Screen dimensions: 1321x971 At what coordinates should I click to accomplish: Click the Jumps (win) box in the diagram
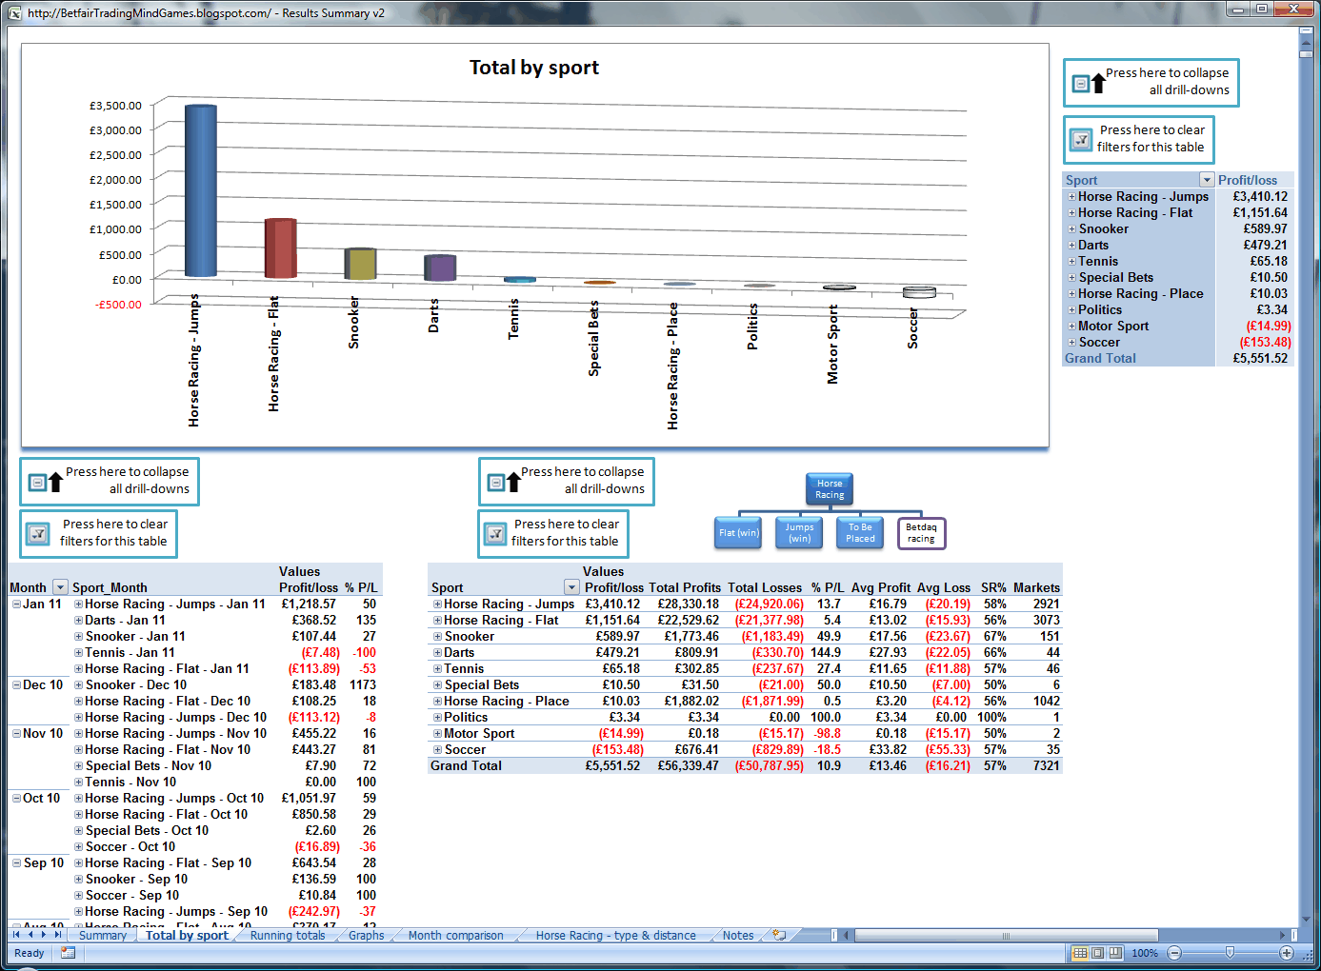[799, 533]
